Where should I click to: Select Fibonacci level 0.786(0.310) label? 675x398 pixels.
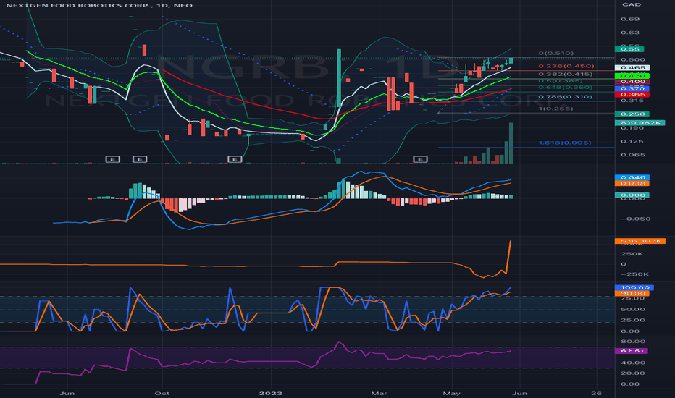pyautogui.click(x=565, y=96)
